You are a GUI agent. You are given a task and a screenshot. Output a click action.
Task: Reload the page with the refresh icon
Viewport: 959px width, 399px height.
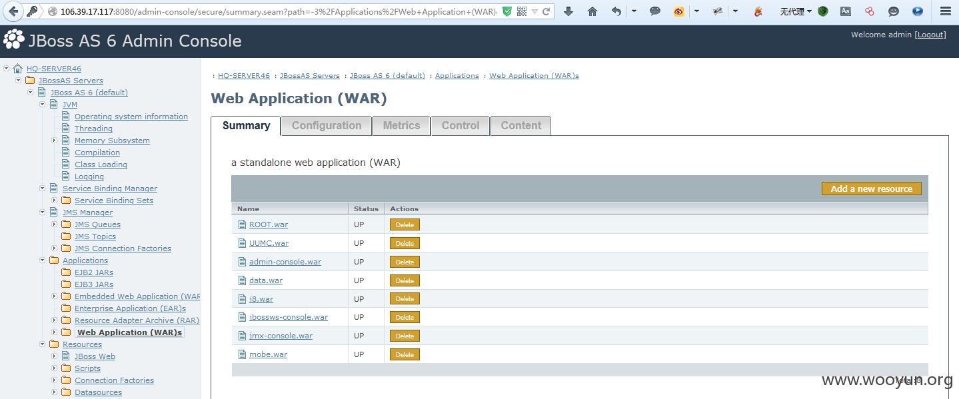(x=546, y=11)
